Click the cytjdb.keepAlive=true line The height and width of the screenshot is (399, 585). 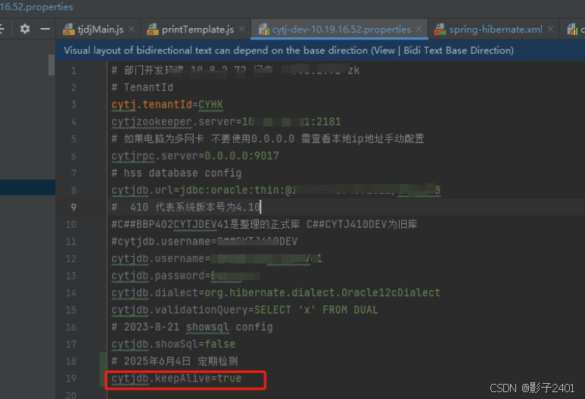pos(176,379)
